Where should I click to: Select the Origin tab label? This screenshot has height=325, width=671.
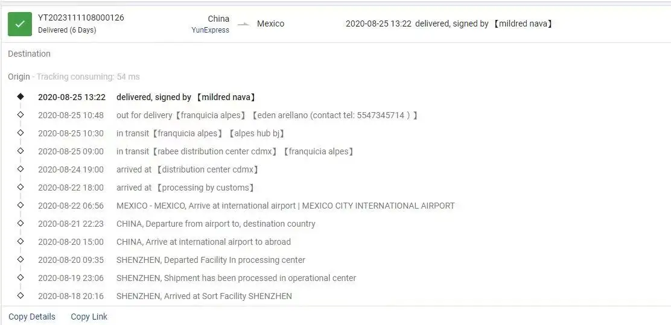tap(19, 77)
